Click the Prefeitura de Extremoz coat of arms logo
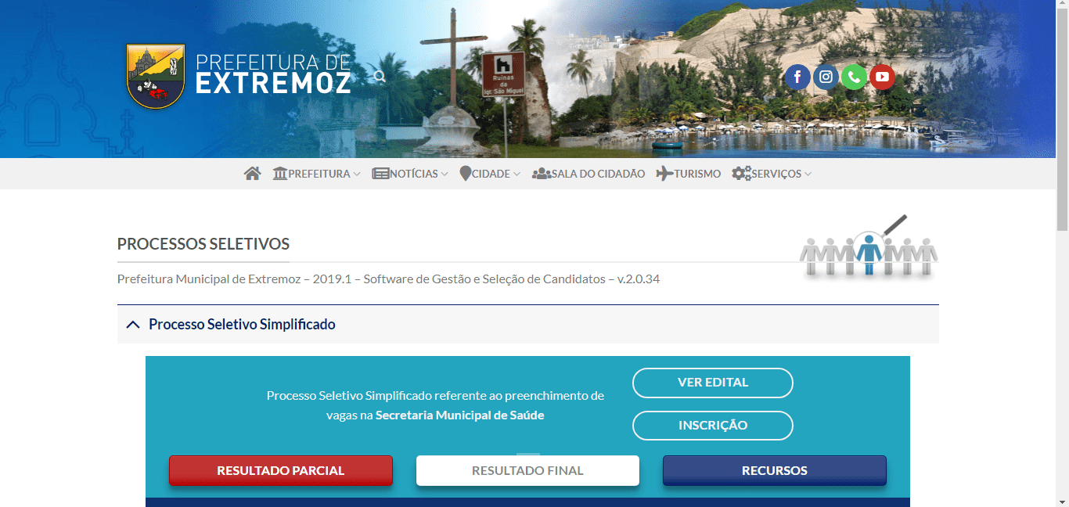The height and width of the screenshot is (507, 1069). click(x=156, y=76)
